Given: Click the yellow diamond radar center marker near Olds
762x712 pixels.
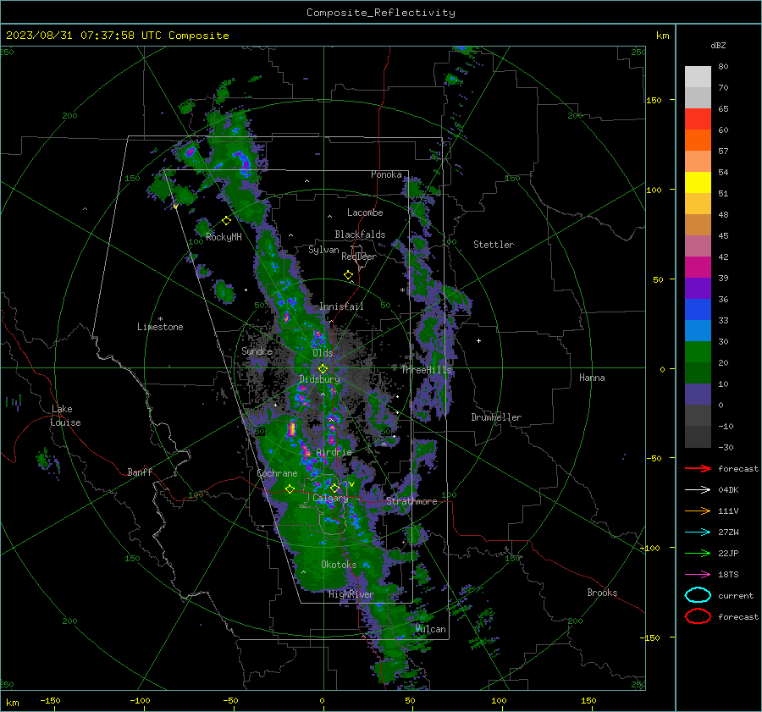Looking at the screenshot, I should coord(323,369).
